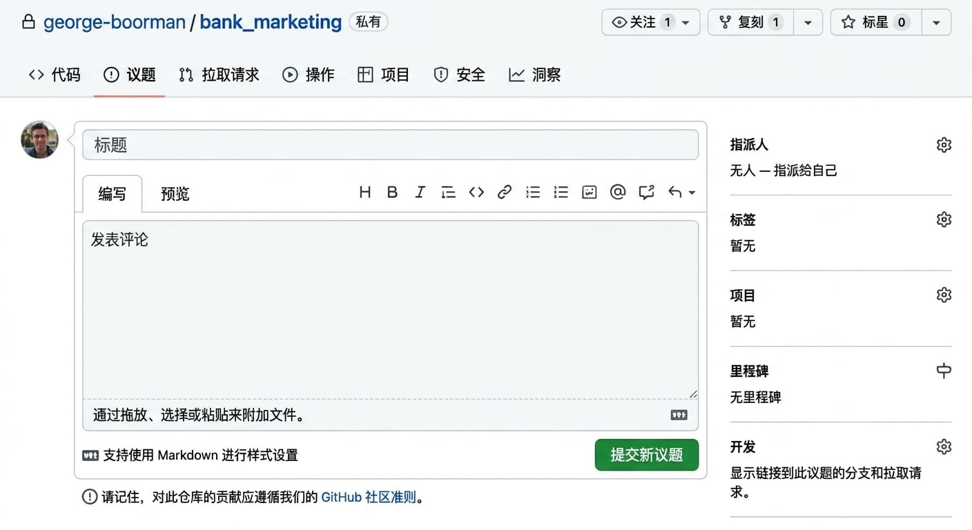
Task: Click the heading format icon
Action: [365, 193]
